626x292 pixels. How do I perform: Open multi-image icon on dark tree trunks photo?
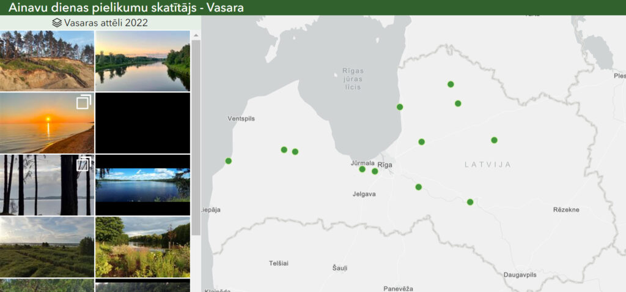click(x=83, y=163)
